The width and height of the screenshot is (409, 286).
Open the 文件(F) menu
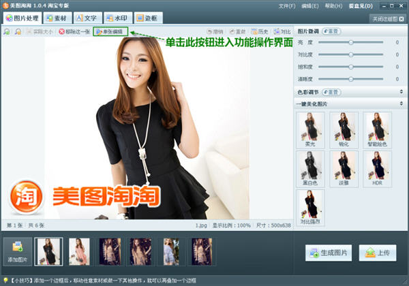[x=287, y=6]
